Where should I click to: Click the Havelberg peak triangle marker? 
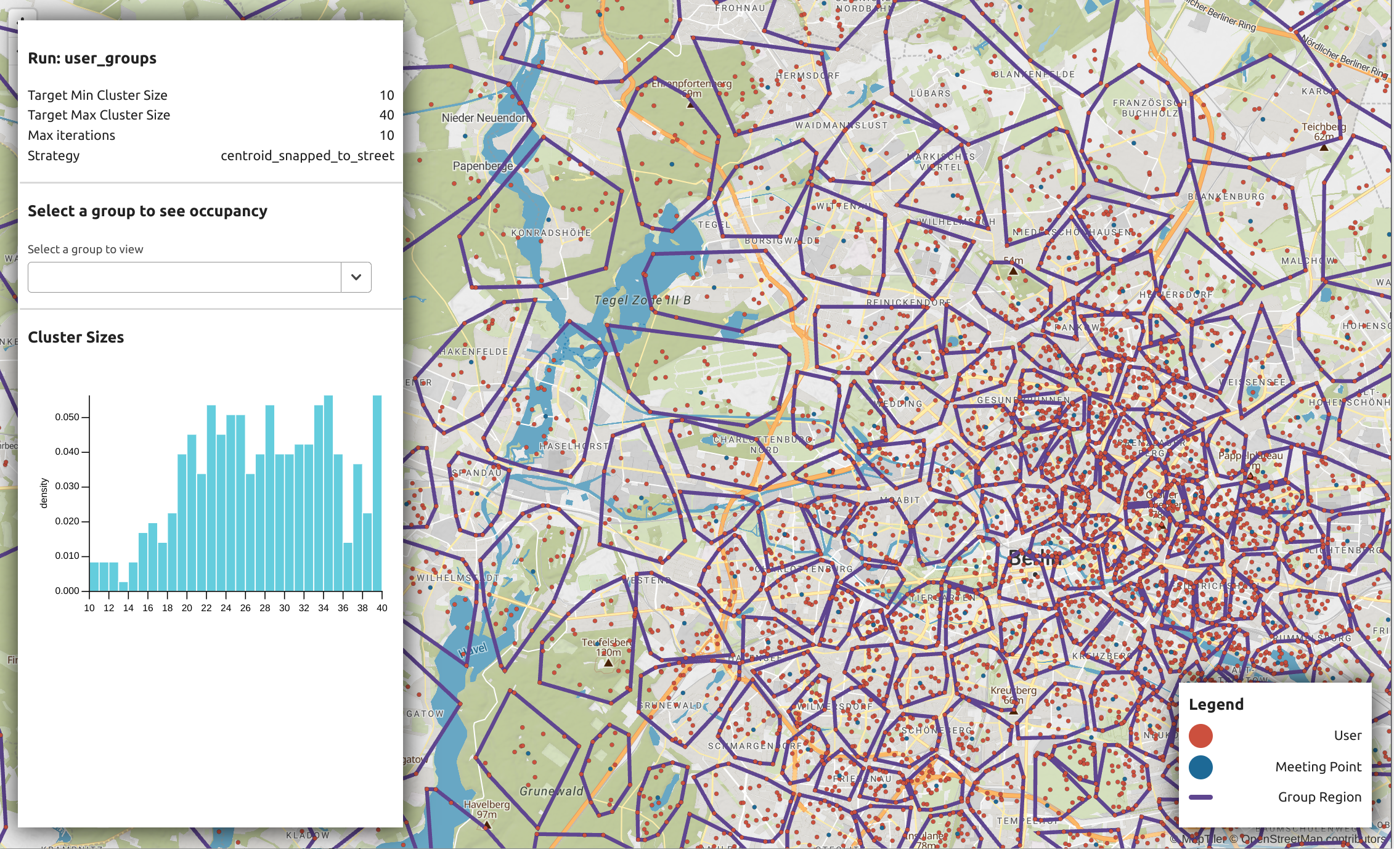click(x=487, y=824)
